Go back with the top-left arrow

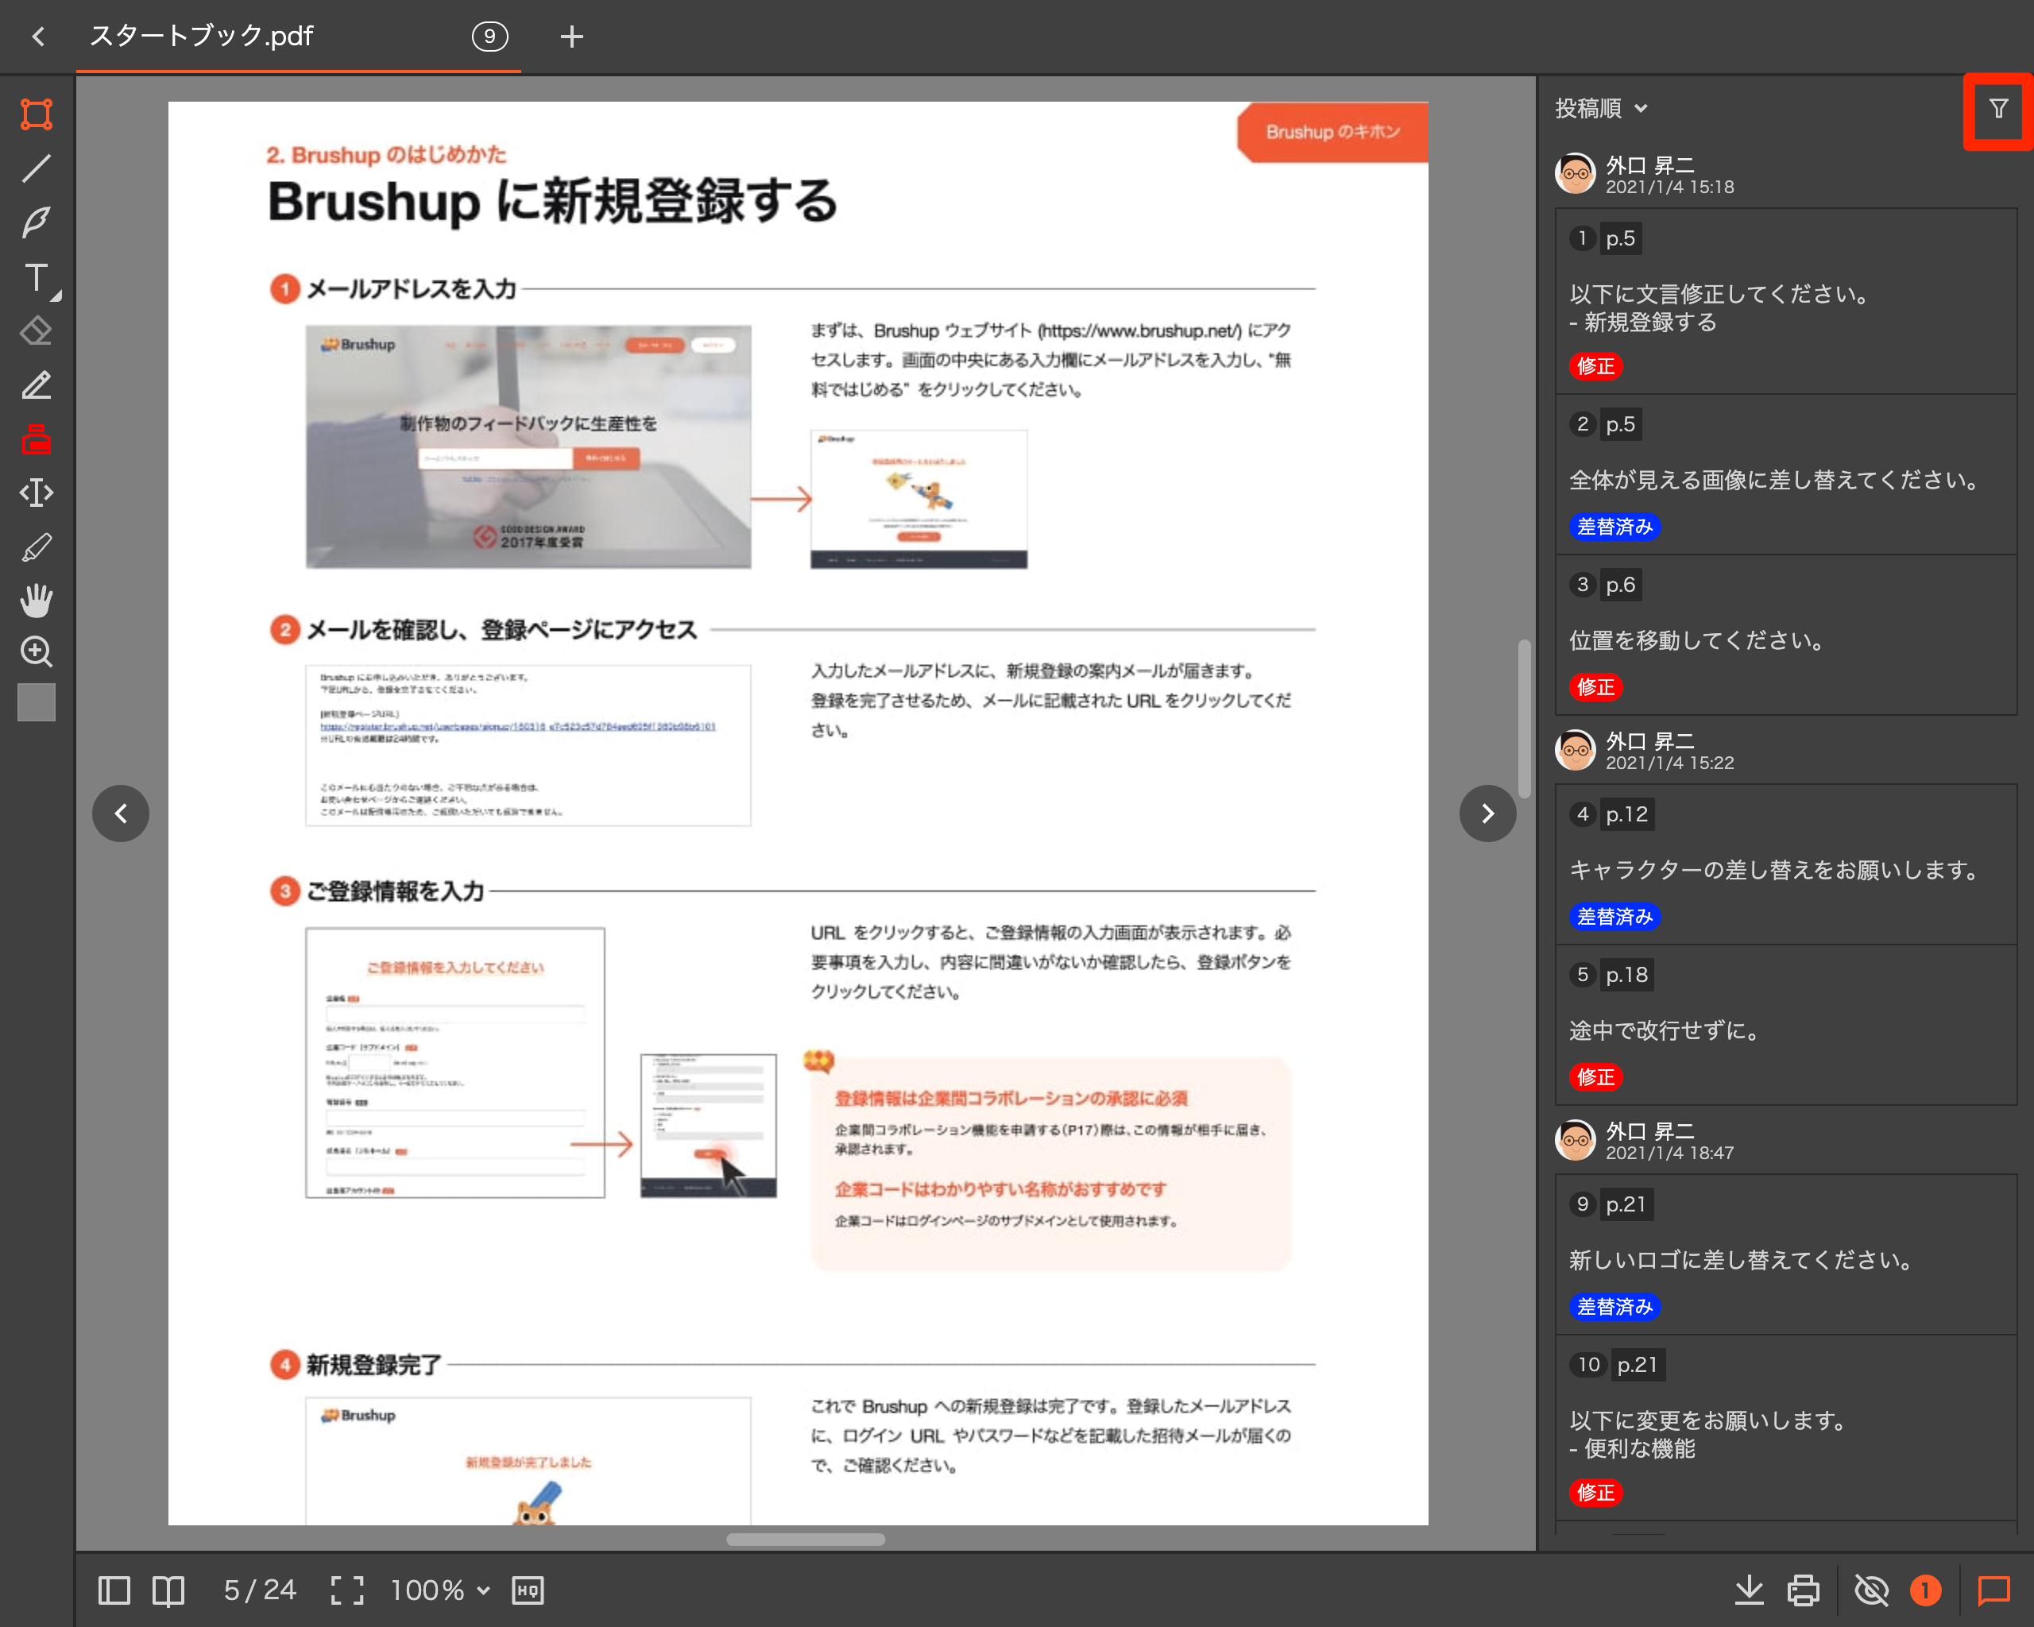39,36
